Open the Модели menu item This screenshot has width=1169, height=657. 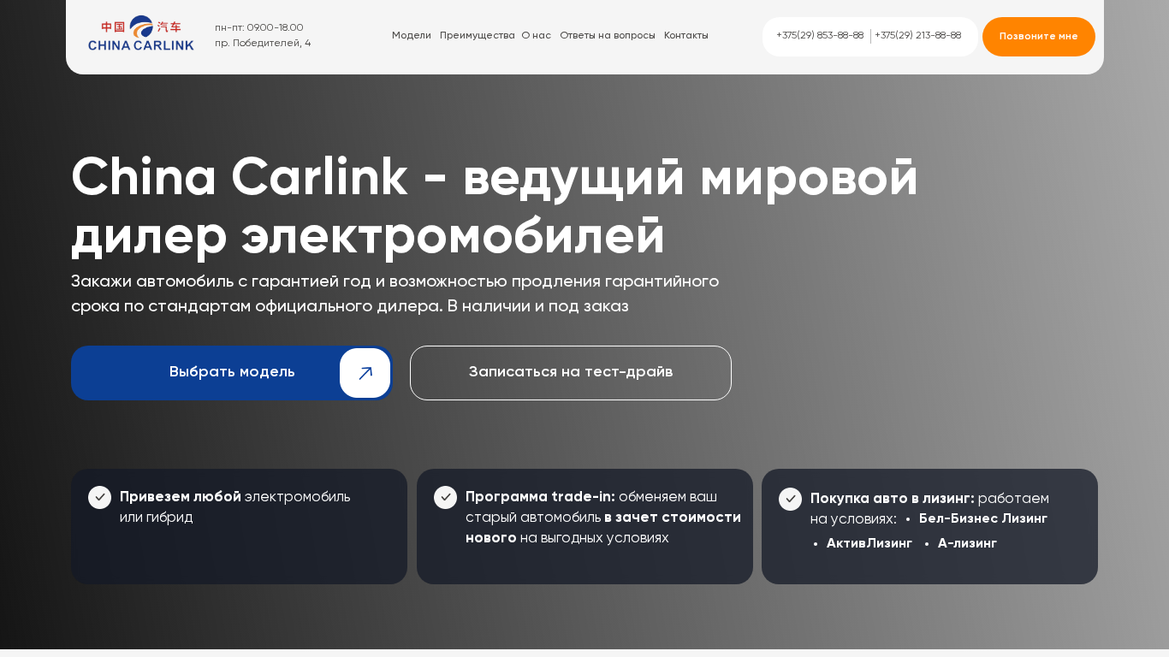(x=412, y=36)
